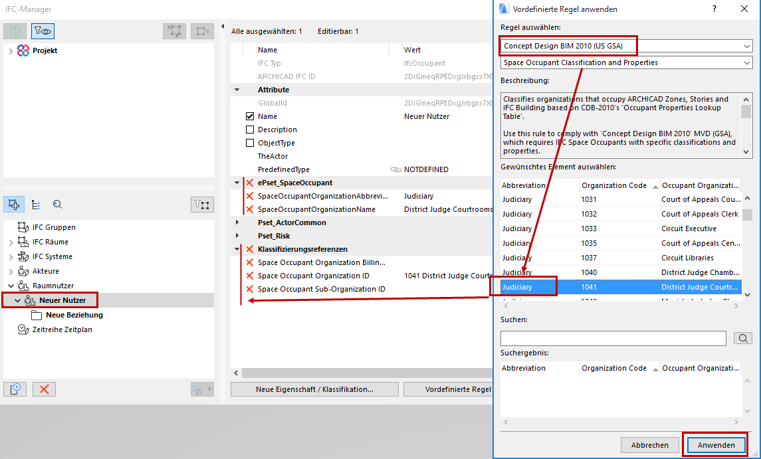Click the select elements icon above project tree
This screenshot has width=761, height=459.
(174, 31)
